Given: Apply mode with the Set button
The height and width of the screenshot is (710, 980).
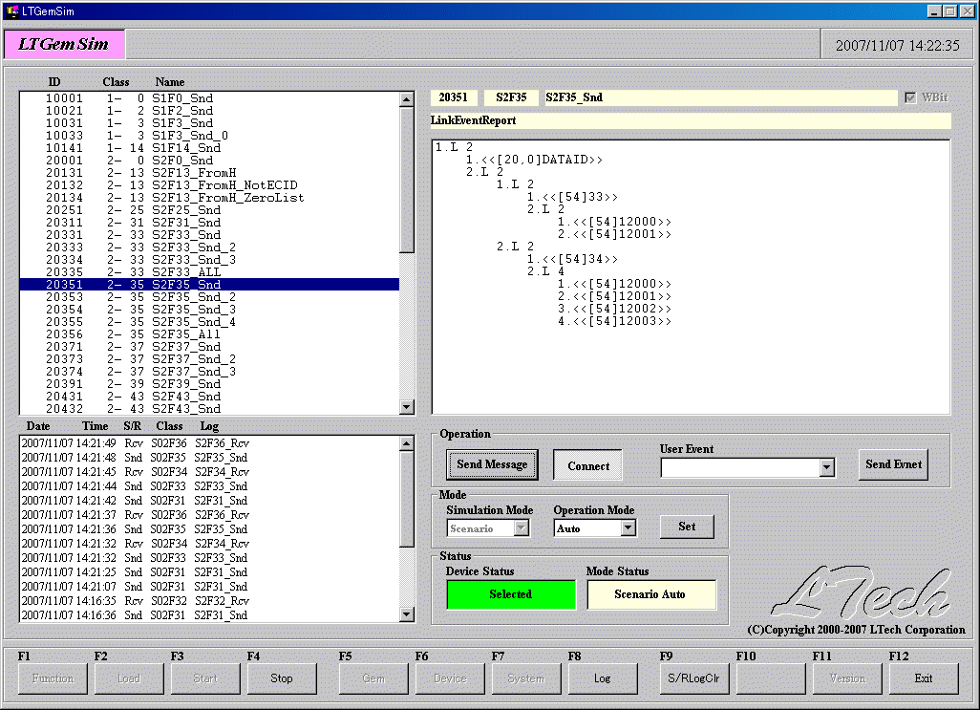Looking at the screenshot, I should pos(687,527).
